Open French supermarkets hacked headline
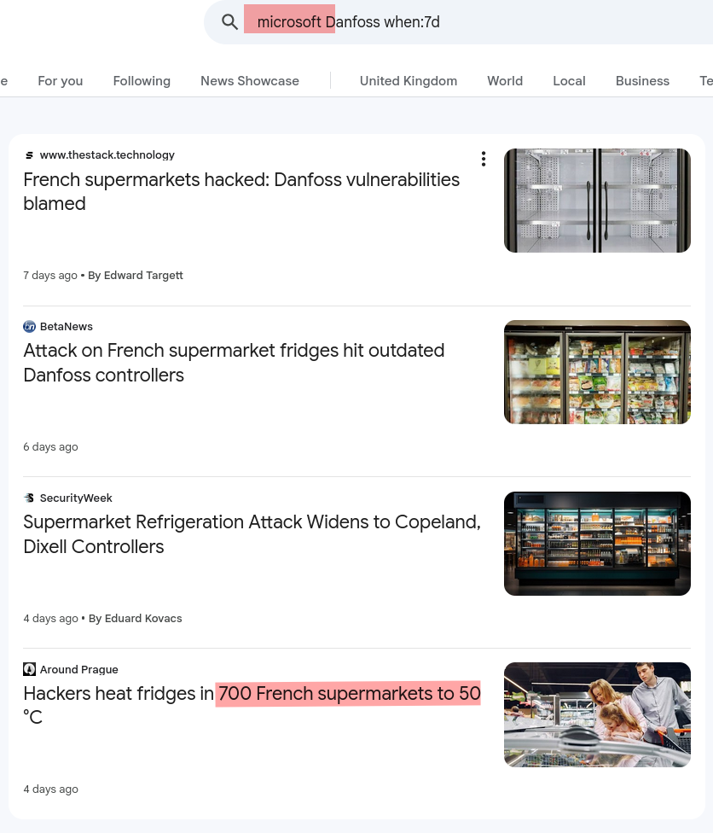 coord(241,191)
